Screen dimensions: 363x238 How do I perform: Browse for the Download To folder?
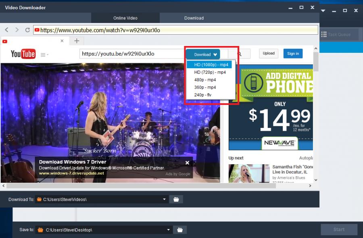(x=176, y=199)
